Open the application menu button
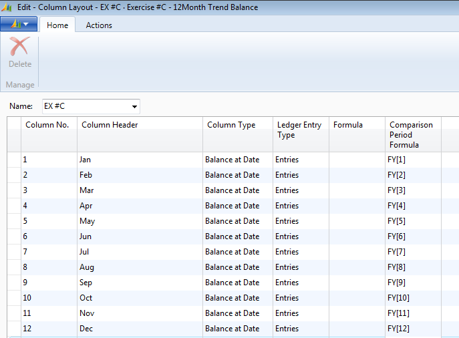The height and width of the screenshot is (338, 459). pyautogui.click(x=19, y=25)
